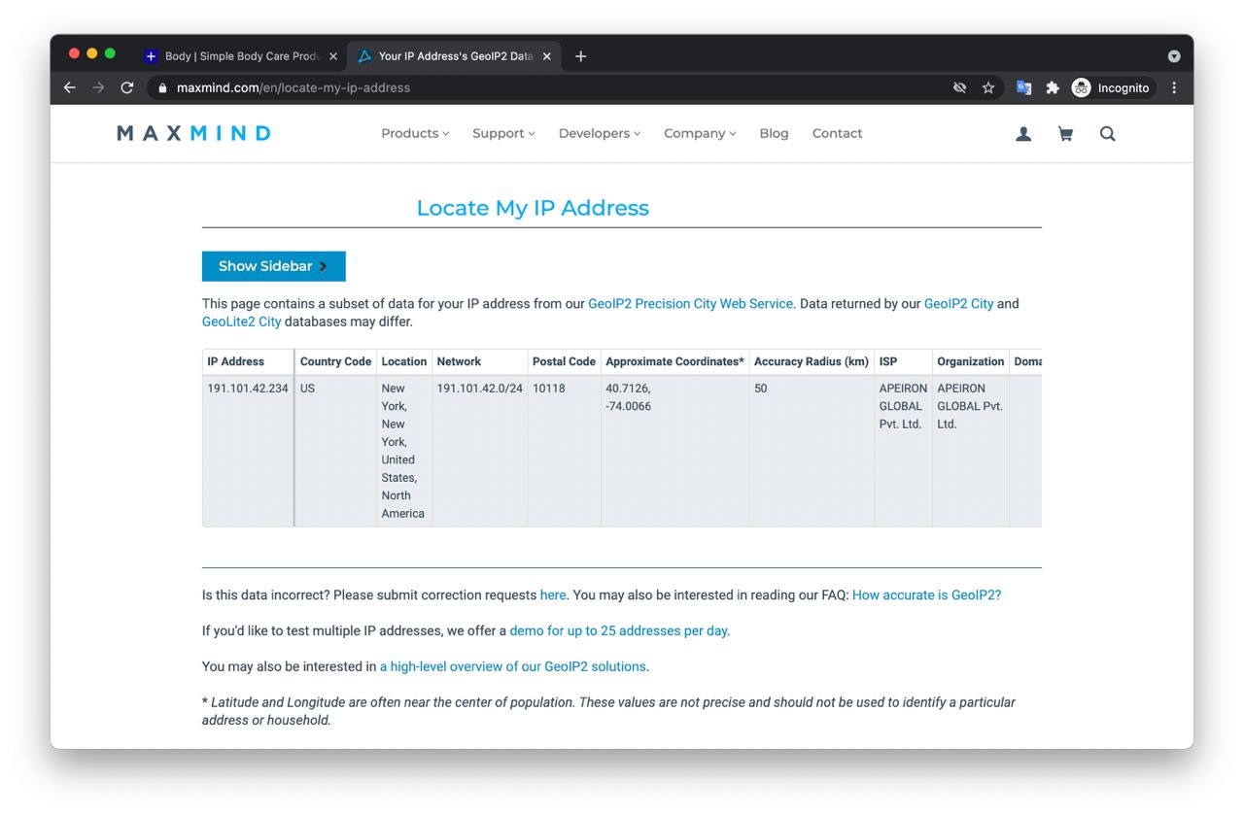Expand the Company menu
1244x815 pixels.
700,133
